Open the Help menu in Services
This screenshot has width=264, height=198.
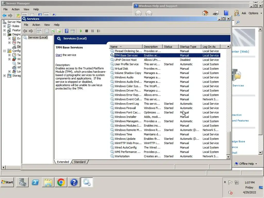[56, 25]
